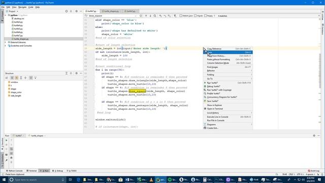Screen dimensions: 325x183
Task: Open the Terminal tool window button
Action: pos(31,171)
